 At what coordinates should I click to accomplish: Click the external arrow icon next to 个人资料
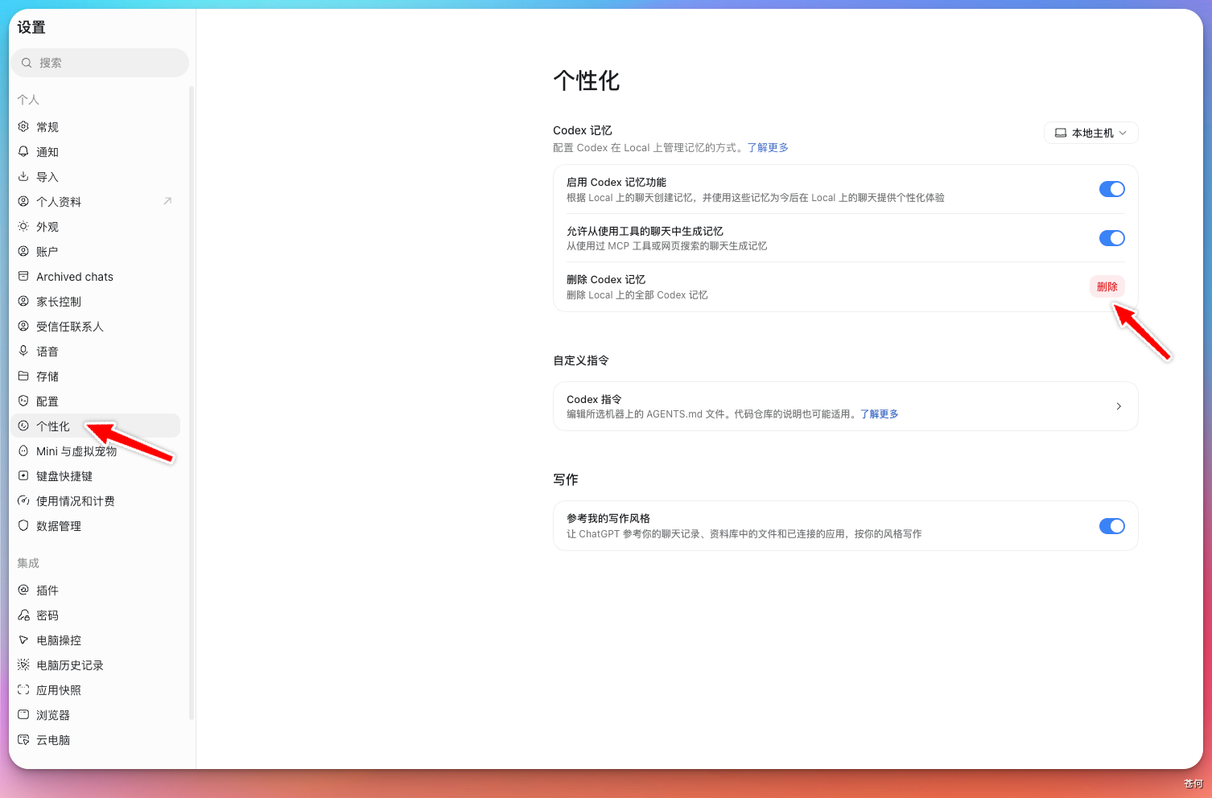point(167,201)
